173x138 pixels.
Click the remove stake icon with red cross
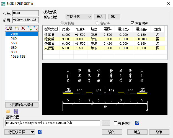35,28
